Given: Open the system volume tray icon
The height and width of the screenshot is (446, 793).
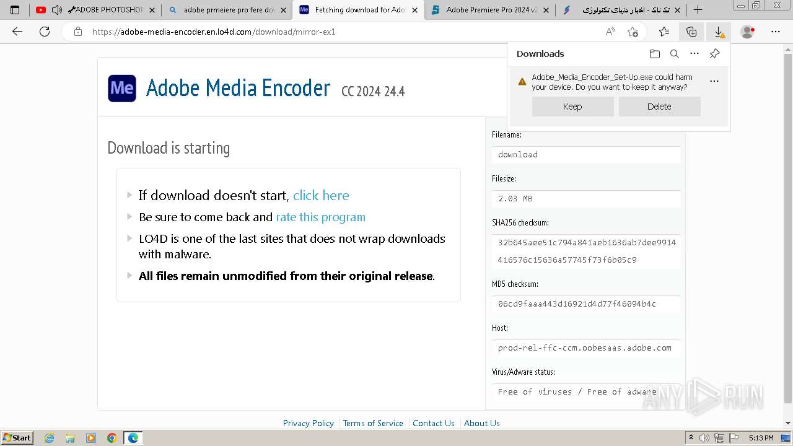Looking at the screenshot, I should click(703, 438).
